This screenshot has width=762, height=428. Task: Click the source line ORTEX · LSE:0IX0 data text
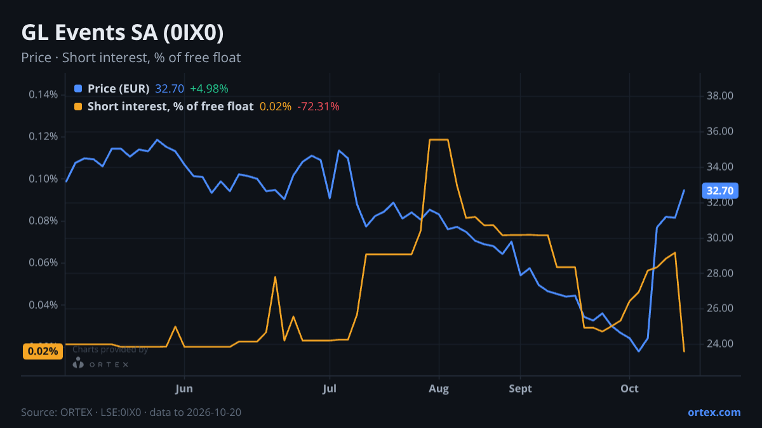pyautogui.click(x=131, y=412)
